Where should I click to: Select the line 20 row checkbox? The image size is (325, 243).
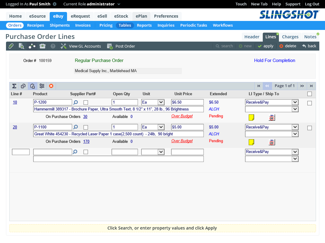pos(309,128)
